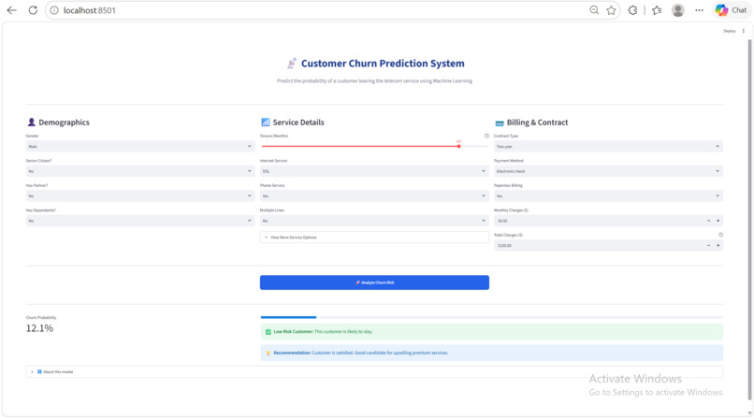Click the Tenure slider handle

coord(458,146)
